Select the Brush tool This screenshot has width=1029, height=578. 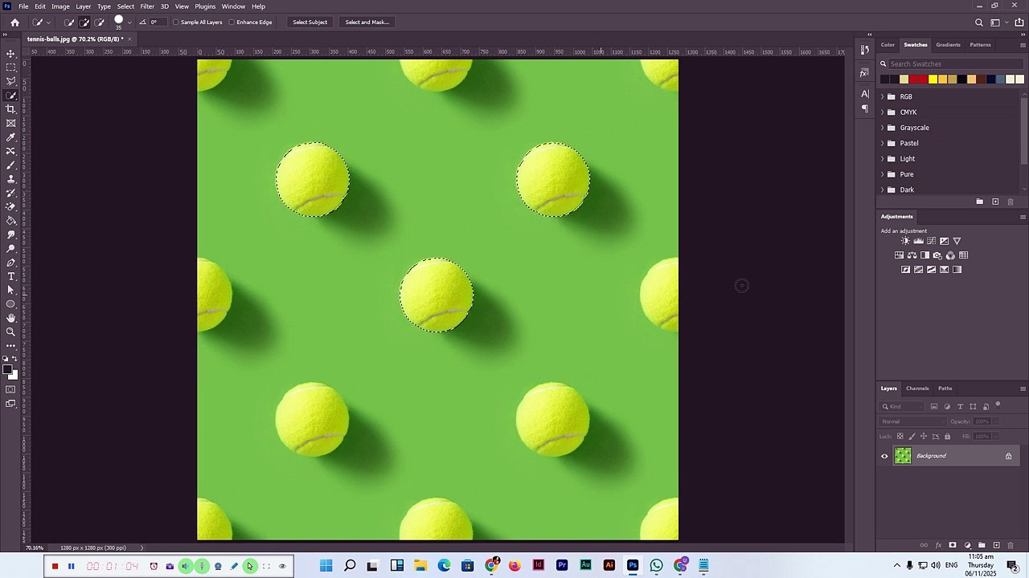tap(11, 165)
